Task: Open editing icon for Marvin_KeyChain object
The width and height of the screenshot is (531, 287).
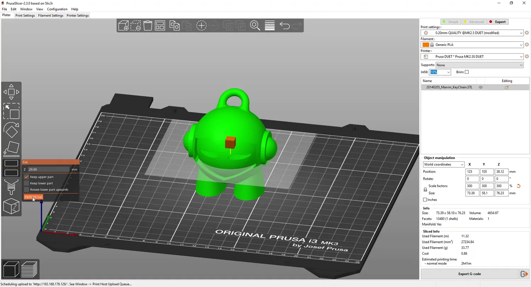Action: pyautogui.click(x=507, y=87)
